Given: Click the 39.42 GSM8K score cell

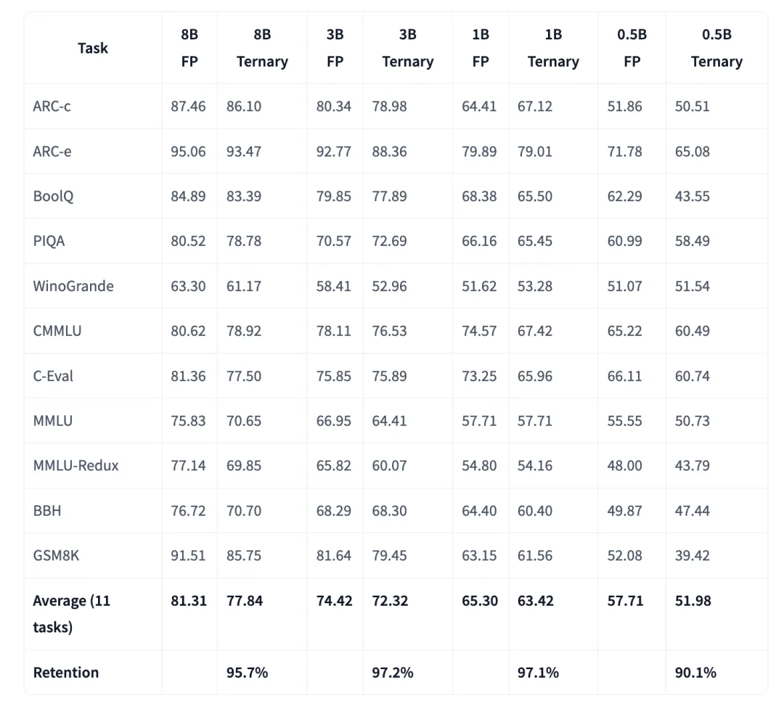Looking at the screenshot, I should pos(693,555).
